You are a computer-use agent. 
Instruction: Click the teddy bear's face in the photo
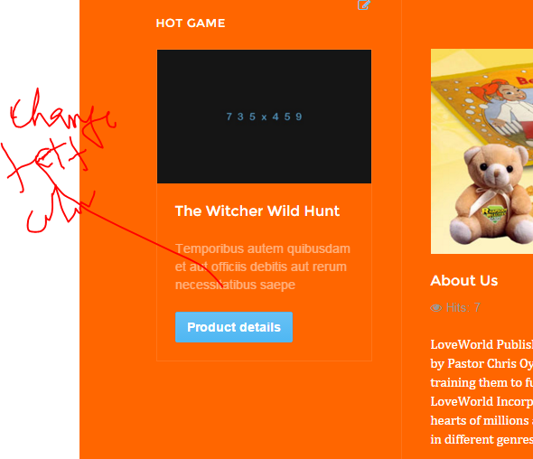(494, 166)
